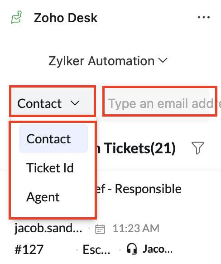
Task: Open the three-dots more options menu
Action: (204, 17)
